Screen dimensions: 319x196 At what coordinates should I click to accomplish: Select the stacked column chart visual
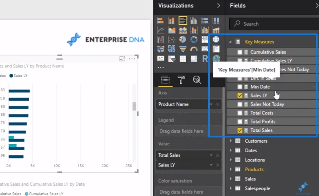171,21
